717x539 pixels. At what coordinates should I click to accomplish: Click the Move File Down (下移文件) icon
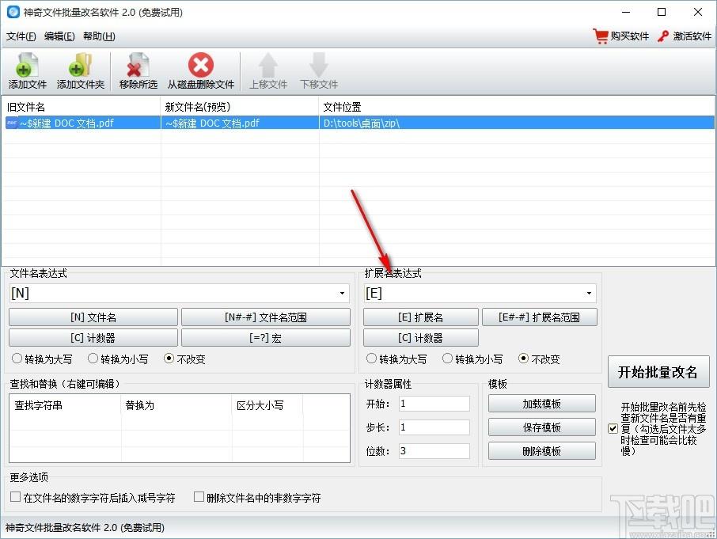coord(319,65)
